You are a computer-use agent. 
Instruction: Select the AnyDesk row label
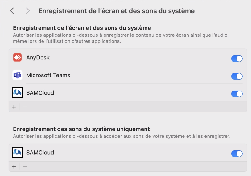[x=38, y=58]
